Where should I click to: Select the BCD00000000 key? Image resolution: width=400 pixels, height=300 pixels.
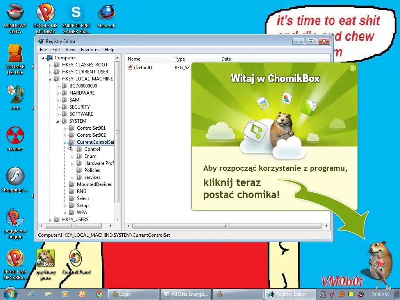pos(83,86)
